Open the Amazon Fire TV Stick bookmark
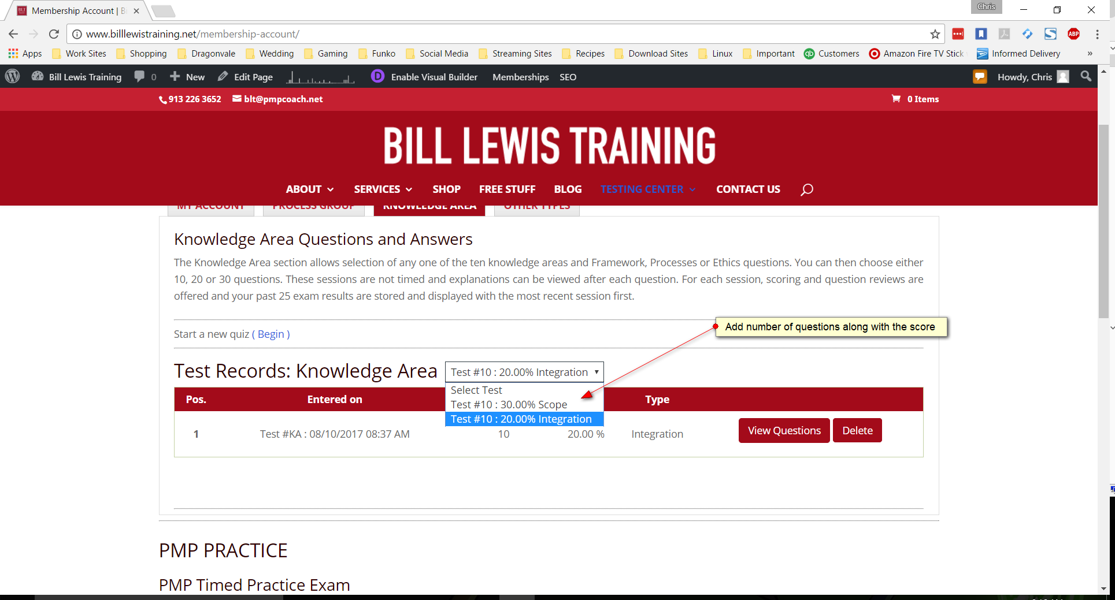The height and width of the screenshot is (600, 1115). click(x=917, y=54)
